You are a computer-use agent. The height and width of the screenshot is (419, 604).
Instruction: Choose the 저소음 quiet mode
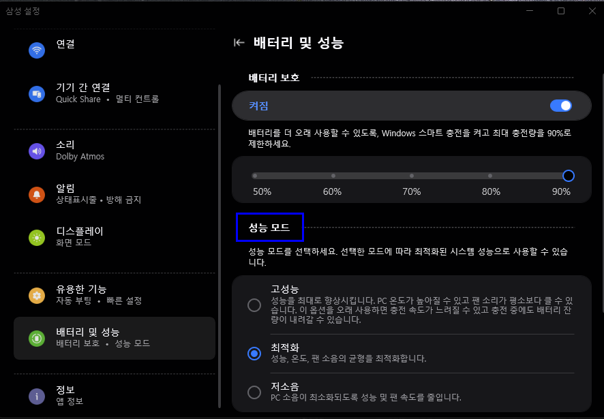point(254,392)
